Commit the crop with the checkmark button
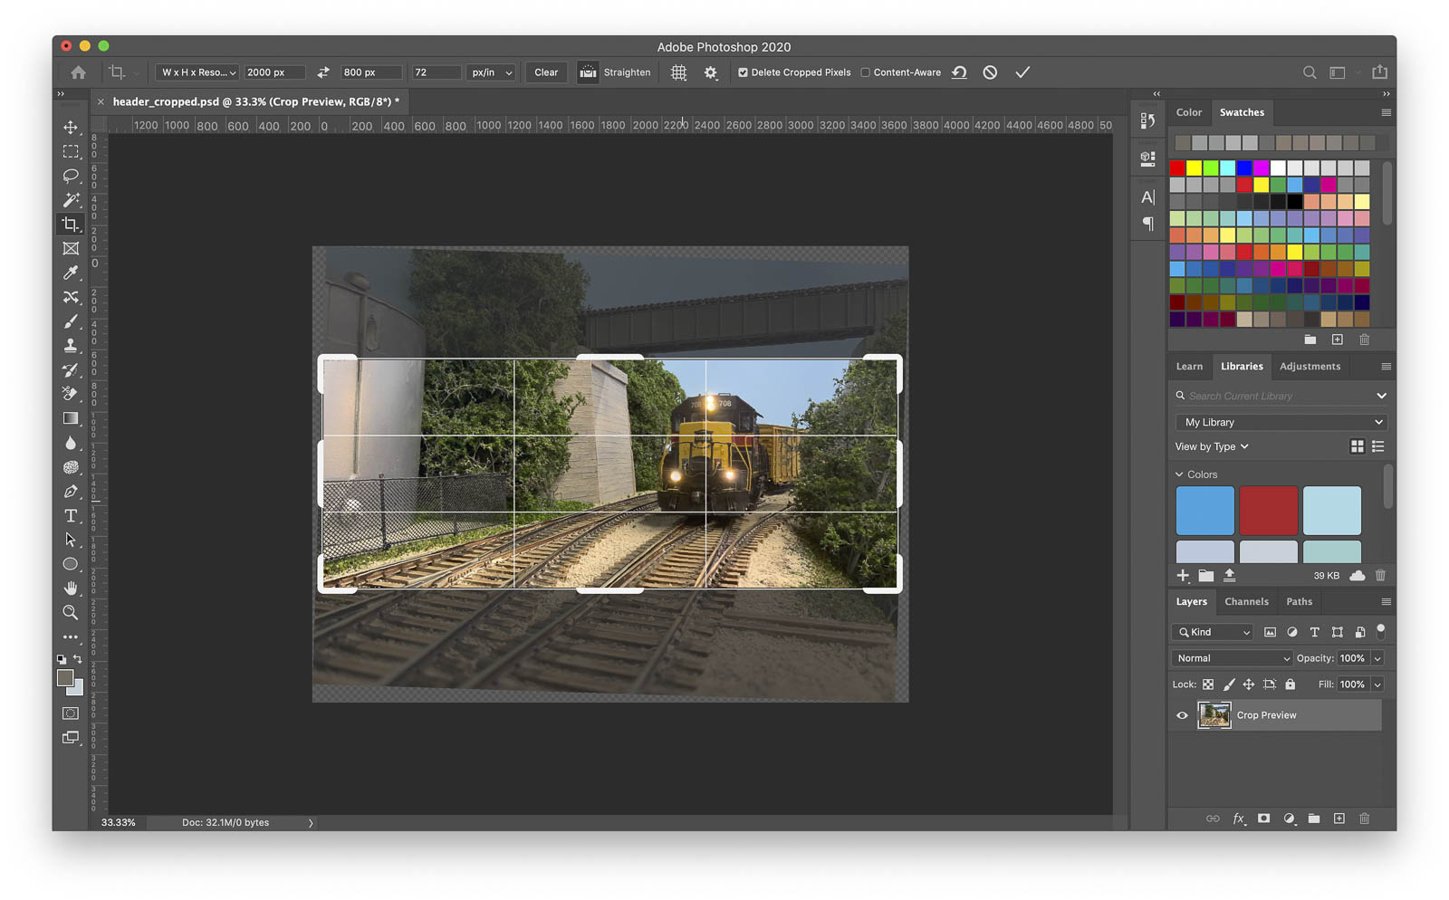 click(x=1023, y=72)
